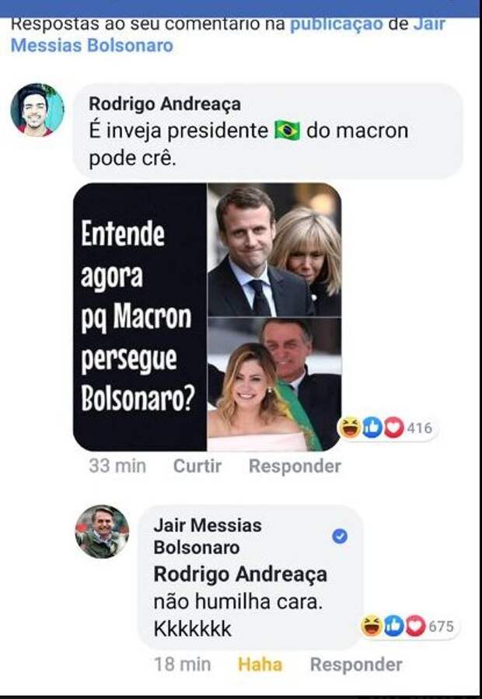
Task: Click the thumbs-up reaction icon near 416
Action: click(x=372, y=428)
